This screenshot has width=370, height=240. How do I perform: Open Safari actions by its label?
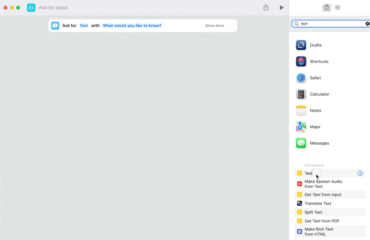[x=315, y=78]
